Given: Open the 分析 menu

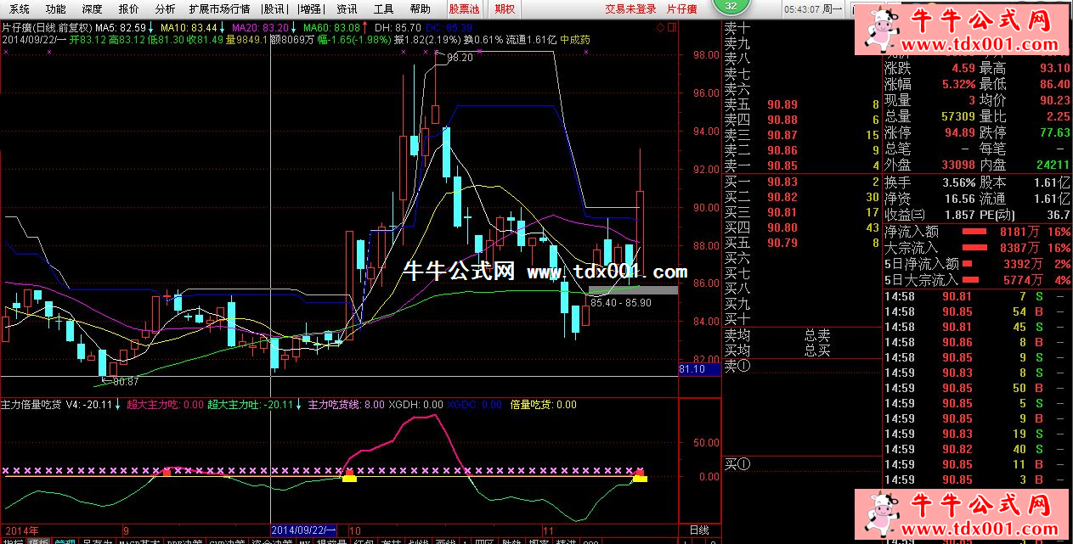Looking at the screenshot, I should [x=166, y=8].
